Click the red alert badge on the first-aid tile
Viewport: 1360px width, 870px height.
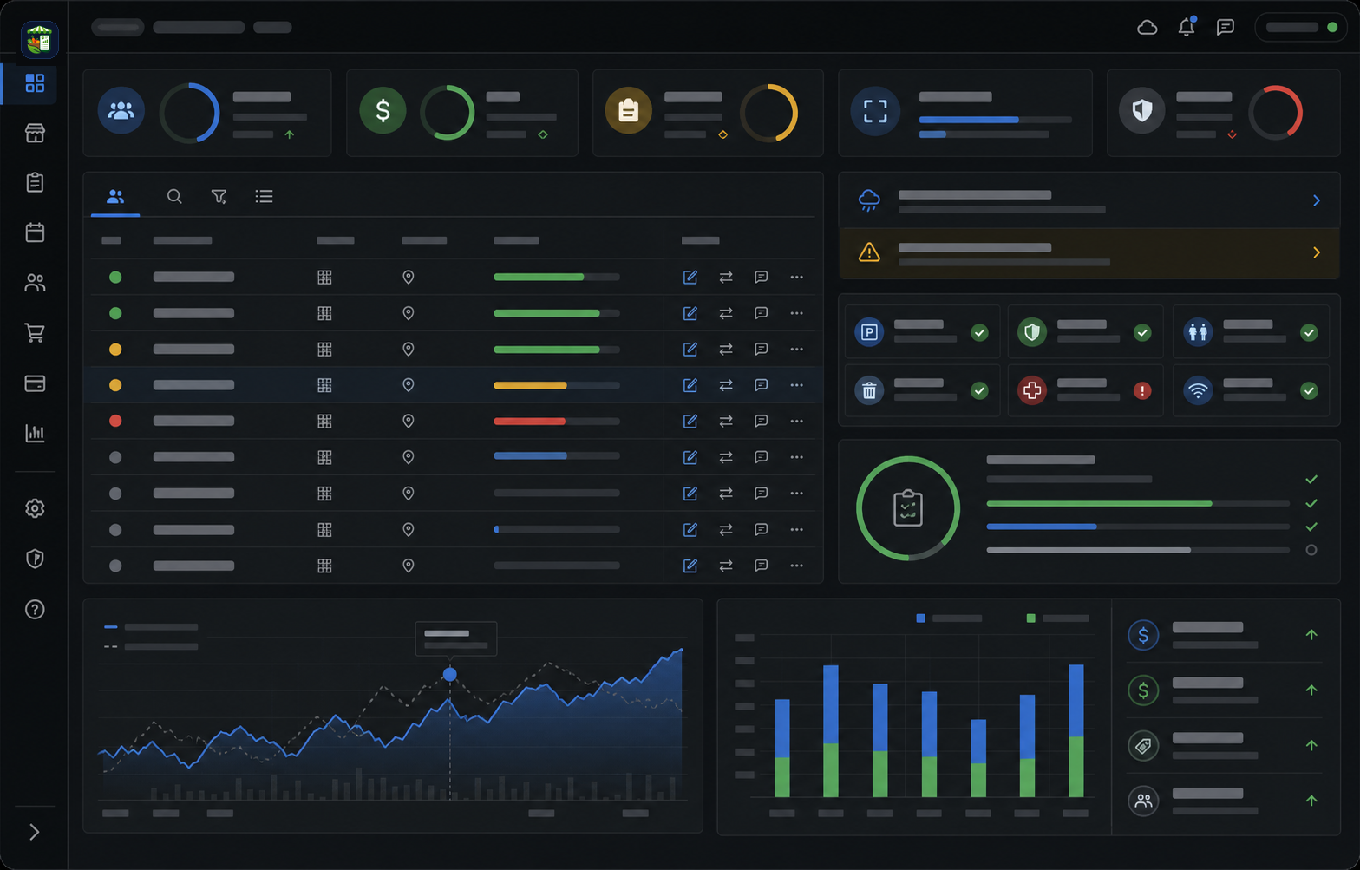(x=1142, y=391)
